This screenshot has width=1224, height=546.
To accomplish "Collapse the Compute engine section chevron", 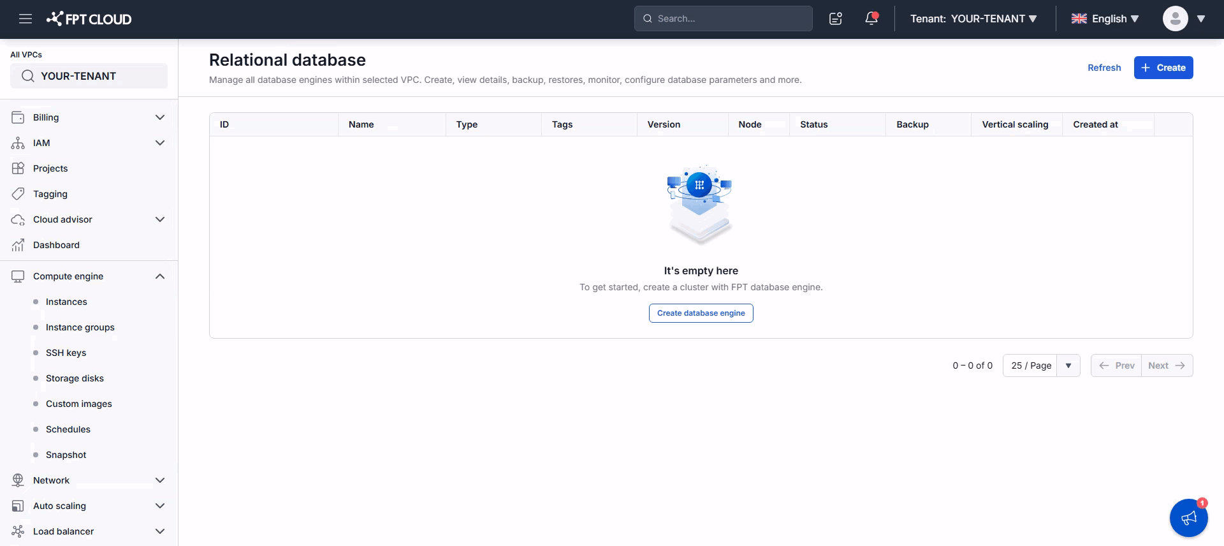I will 160,276.
